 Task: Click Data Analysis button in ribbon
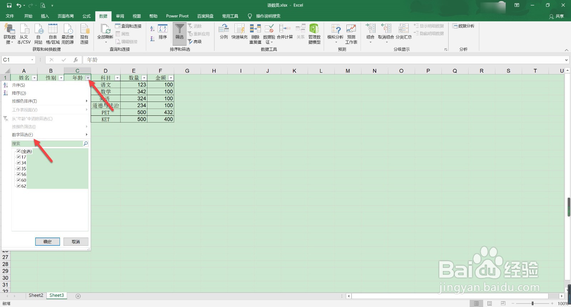[x=463, y=26]
